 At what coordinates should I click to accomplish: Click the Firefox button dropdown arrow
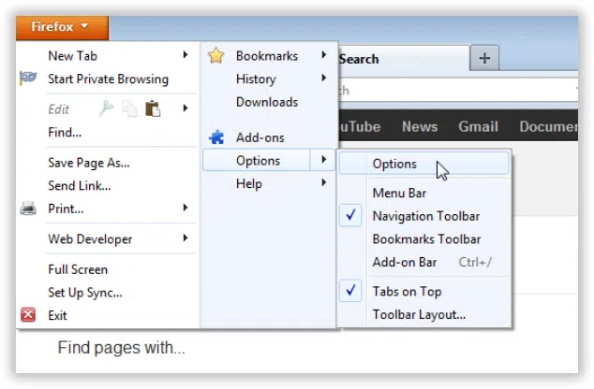(x=84, y=26)
